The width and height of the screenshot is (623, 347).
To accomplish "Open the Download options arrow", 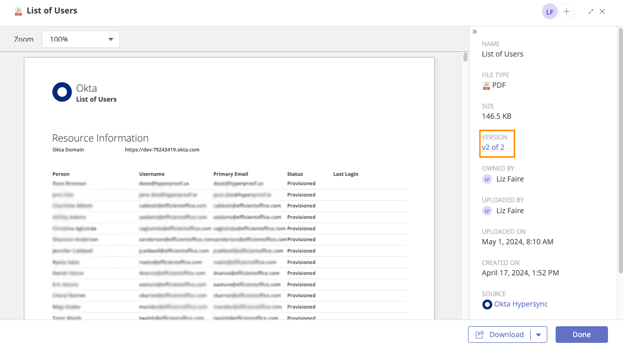I will pyautogui.click(x=539, y=335).
